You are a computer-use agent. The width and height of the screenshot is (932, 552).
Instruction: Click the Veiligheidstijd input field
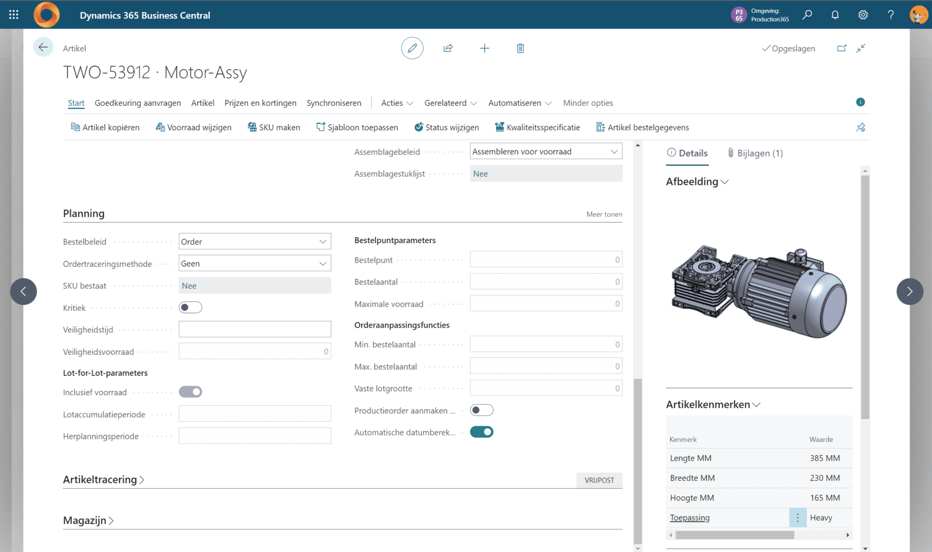(x=254, y=329)
